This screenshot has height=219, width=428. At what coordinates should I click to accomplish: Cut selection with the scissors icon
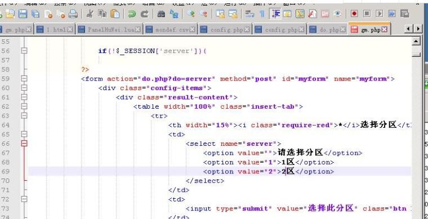pyautogui.click(x=90, y=14)
